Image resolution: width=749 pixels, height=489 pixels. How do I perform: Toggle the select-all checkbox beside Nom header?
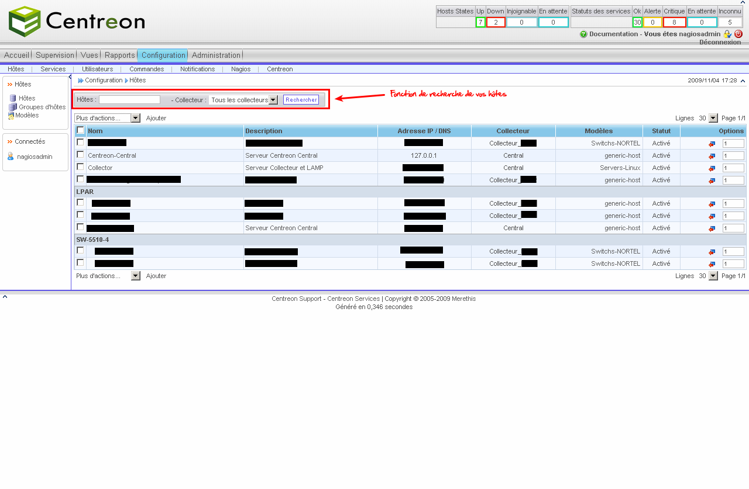pyautogui.click(x=80, y=130)
